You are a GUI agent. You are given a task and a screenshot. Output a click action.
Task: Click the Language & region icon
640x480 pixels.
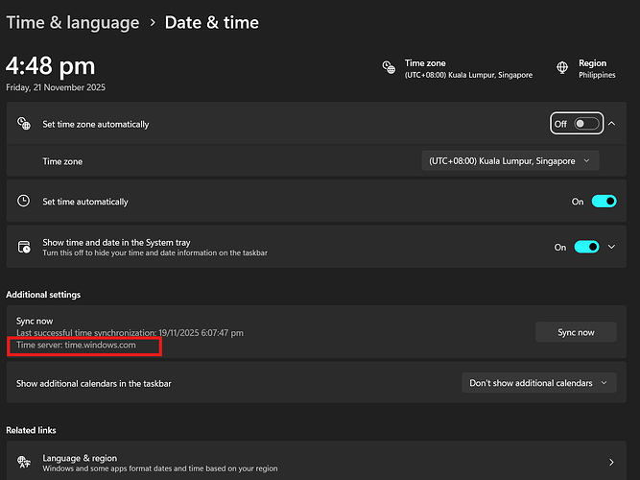(24, 463)
